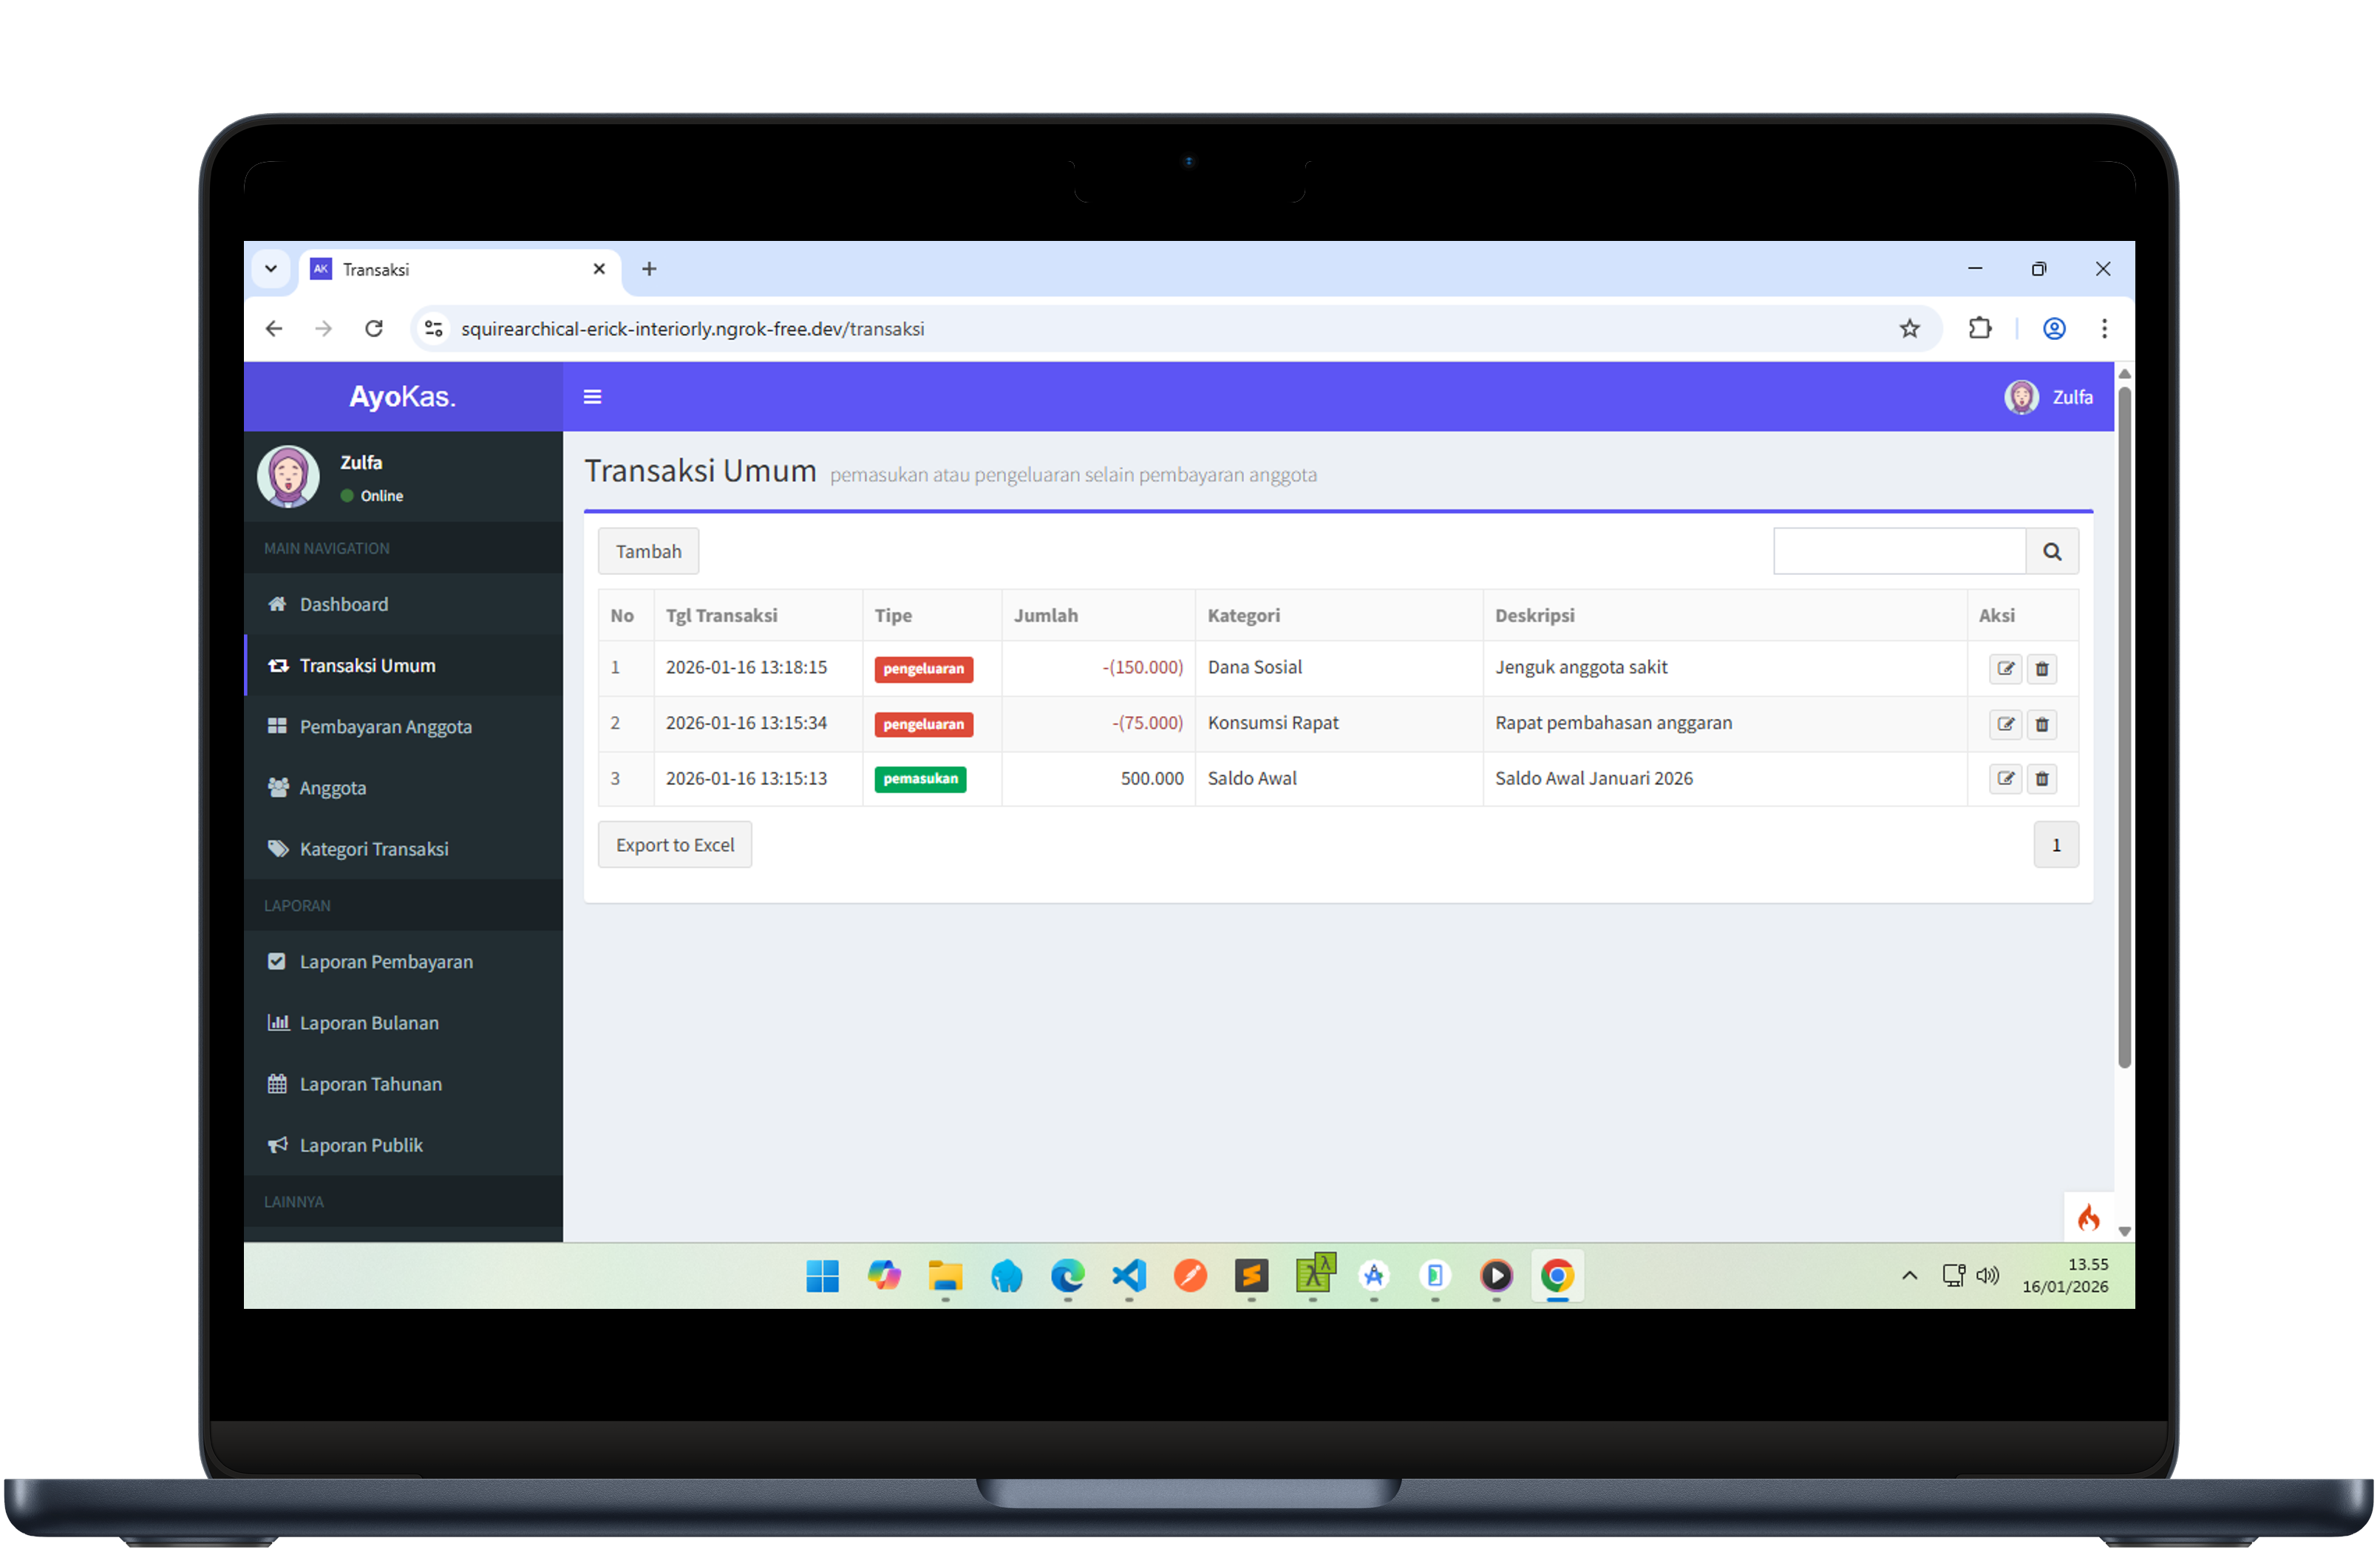Toggle sidebar with the hamburger icon

(592, 397)
